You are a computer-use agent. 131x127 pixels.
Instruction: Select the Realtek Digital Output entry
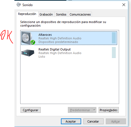pyautogui.click(x=69, y=53)
